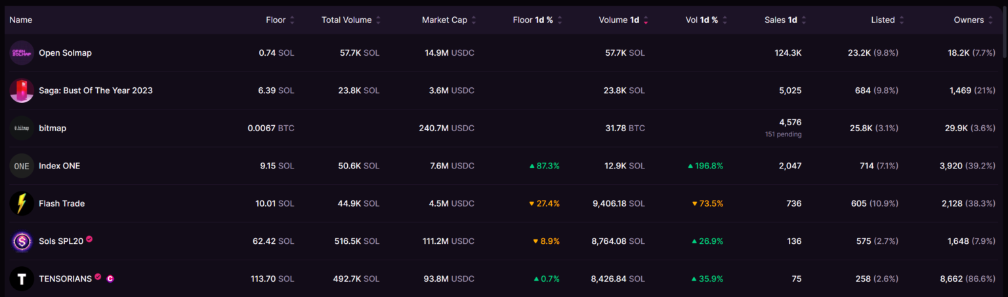Click the Index ONE collection icon
The height and width of the screenshot is (297, 1008).
click(x=22, y=166)
